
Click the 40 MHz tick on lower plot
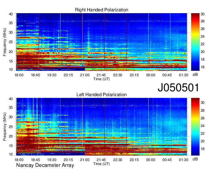[x=11, y=99]
